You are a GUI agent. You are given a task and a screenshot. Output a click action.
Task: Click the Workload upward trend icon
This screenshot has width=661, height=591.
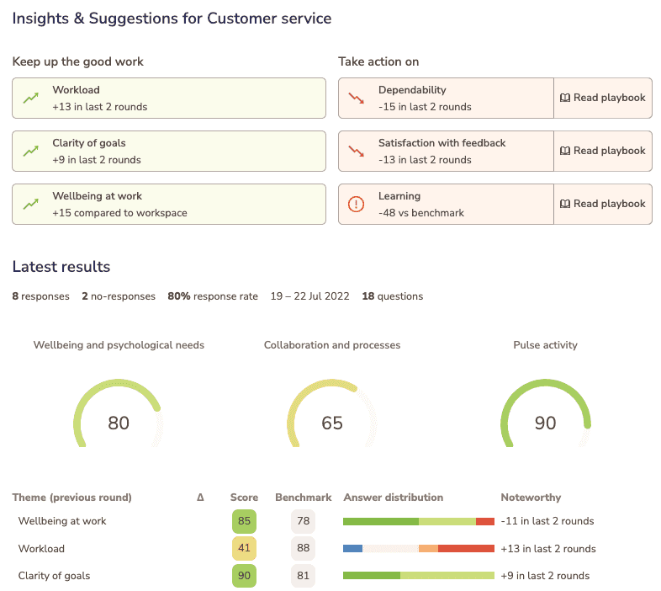point(31,98)
